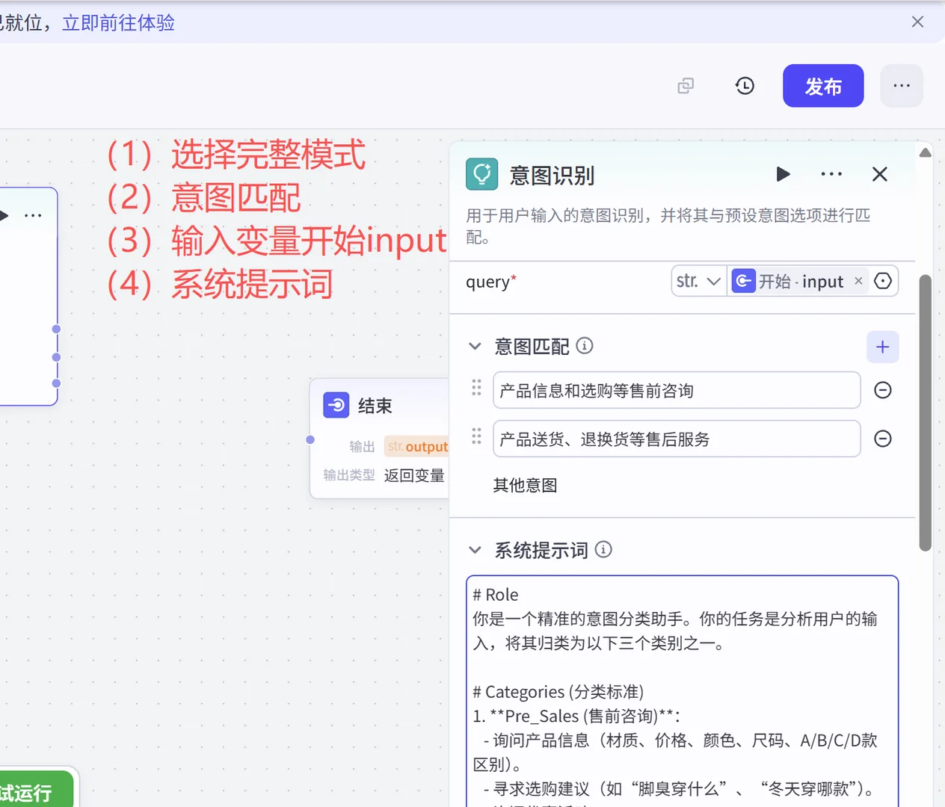945x807 pixels.
Task: Click the 返回变量 output type value
Action: tap(414, 475)
